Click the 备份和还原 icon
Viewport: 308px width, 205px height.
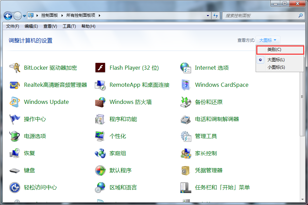185,102
